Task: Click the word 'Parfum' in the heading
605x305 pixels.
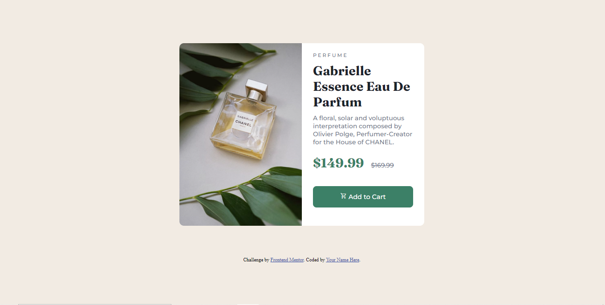Action: click(x=337, y=102)
